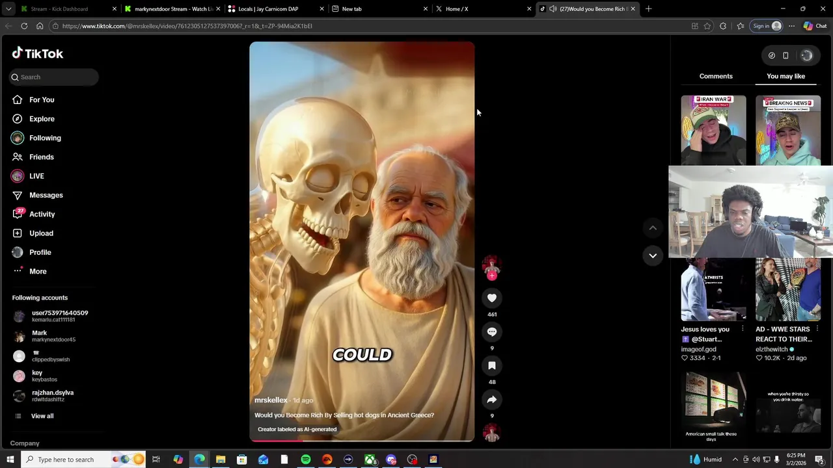Open the get app phone icon

tap(785, 55)
